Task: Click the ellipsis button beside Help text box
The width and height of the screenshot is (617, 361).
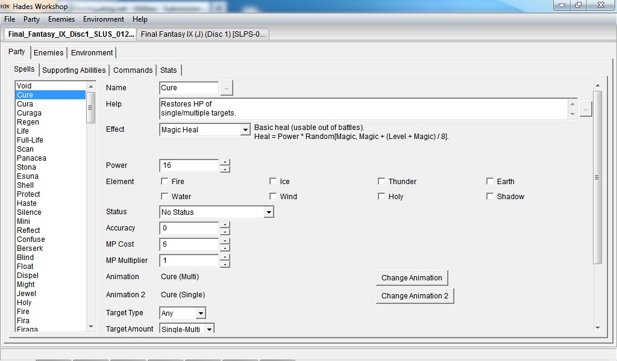Action: (x=585, y=109)
